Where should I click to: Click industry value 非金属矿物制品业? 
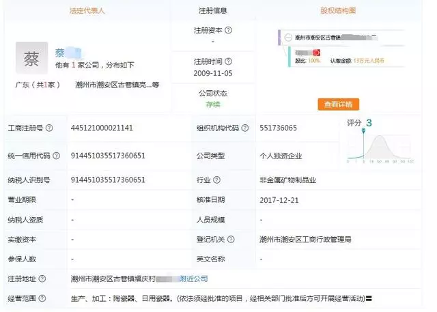pos(287,180)
